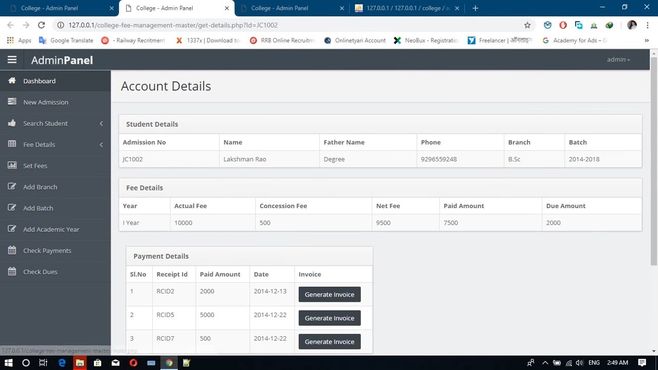Viewport: 658px width, 370px height.
Task: Click the Net Fee value 9500
Action: point(383,223)
